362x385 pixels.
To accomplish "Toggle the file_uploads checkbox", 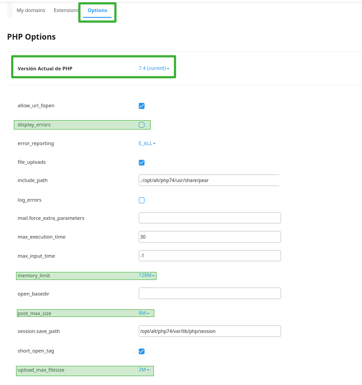I will (x=141, y=162).
